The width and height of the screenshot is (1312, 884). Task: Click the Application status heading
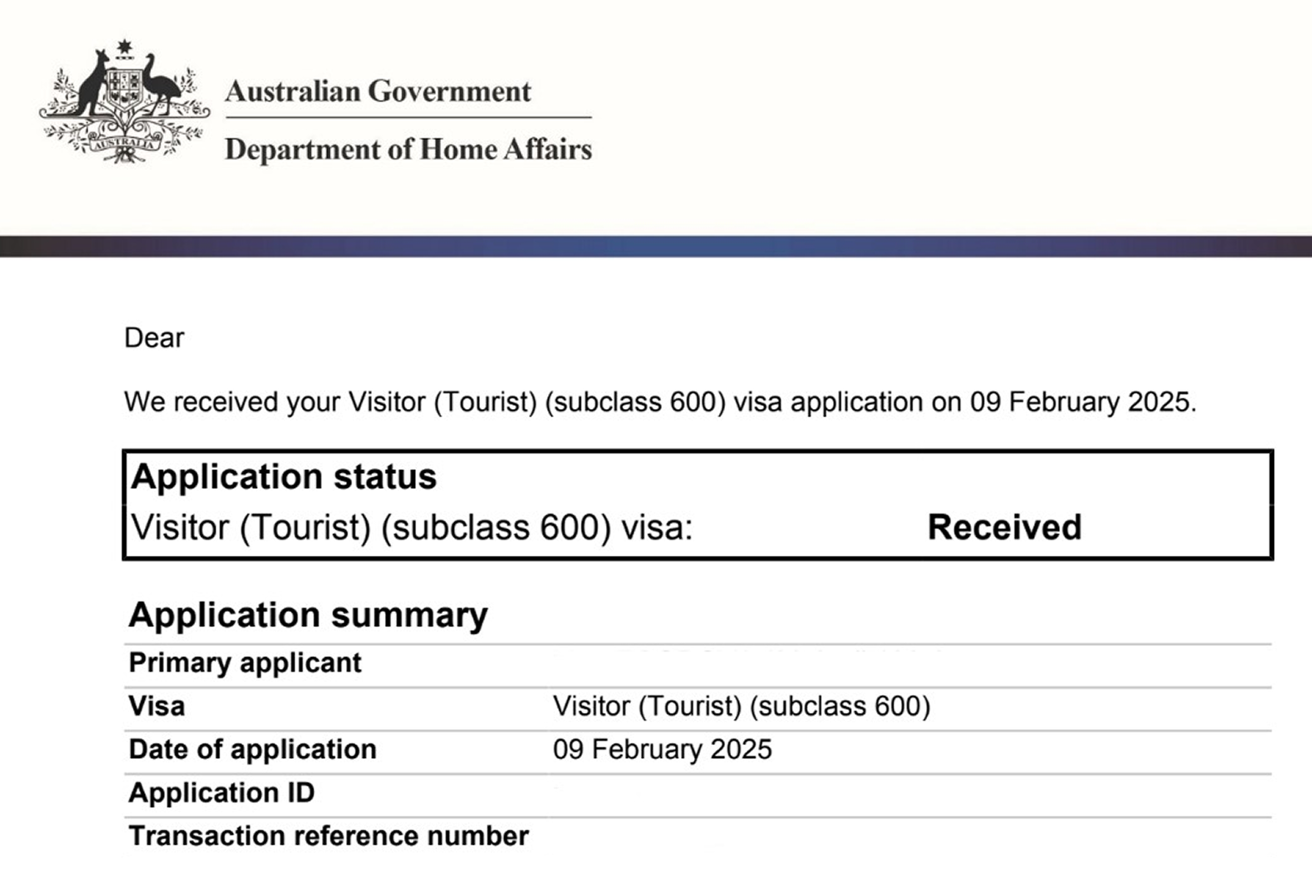coord(284,477)
